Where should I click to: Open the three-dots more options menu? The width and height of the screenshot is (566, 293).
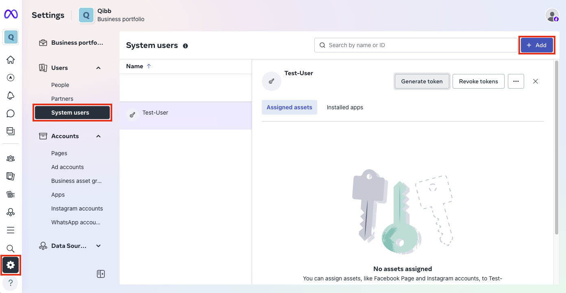tap(516, 81)
